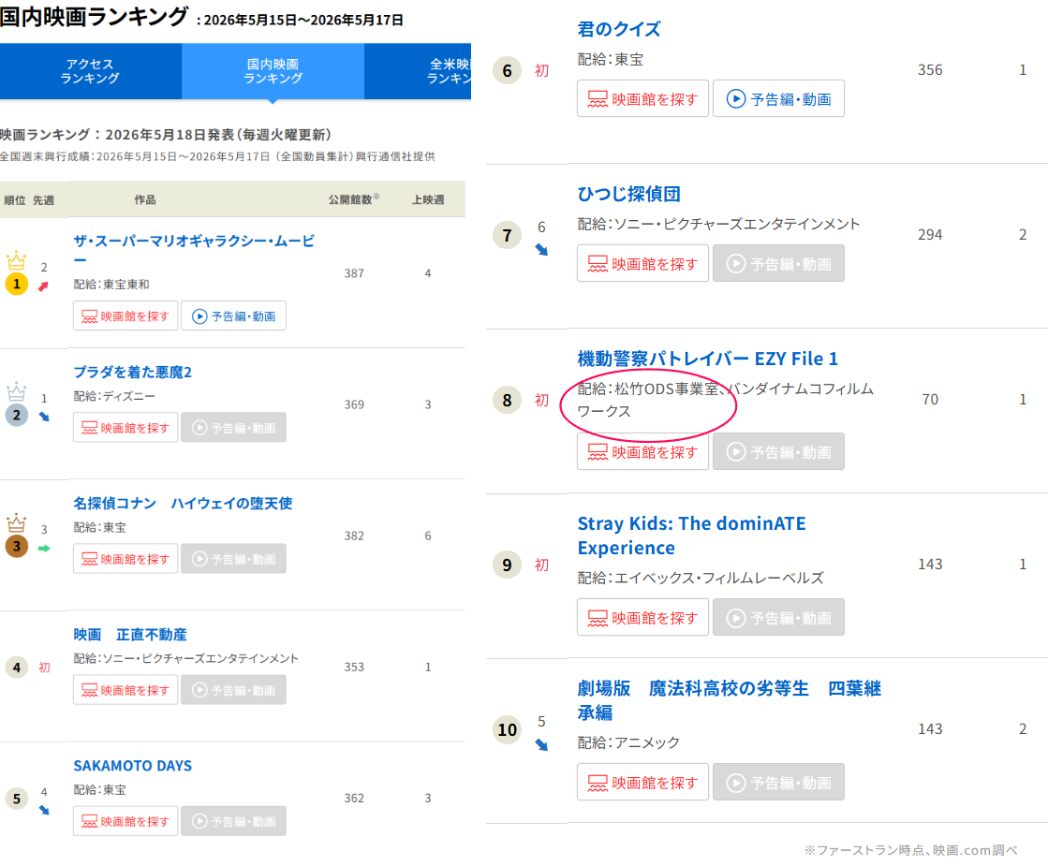The height and width of the screenshot is (866, 1048).
Task: Open the アクセスランキング tab
Action: coord(90,71)
